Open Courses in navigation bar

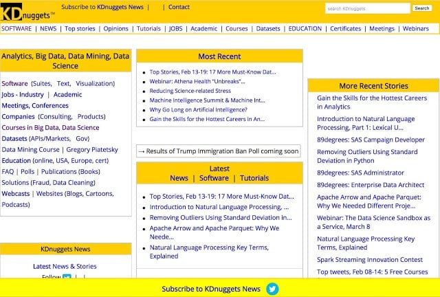[x=236, y=29]
